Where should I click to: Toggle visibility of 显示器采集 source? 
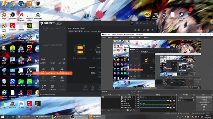tap(136, 105)
